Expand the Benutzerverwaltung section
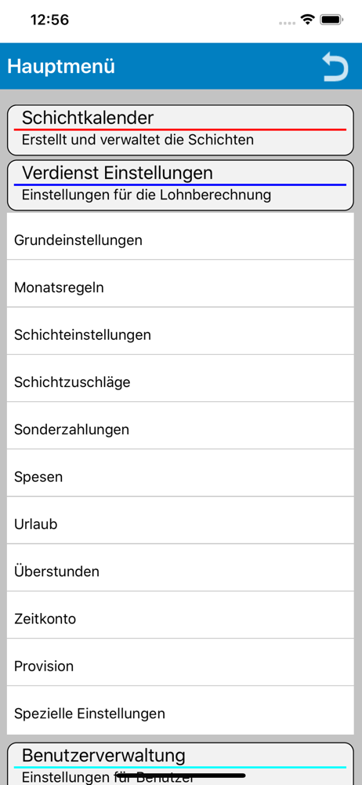Image resolution: width=362 pixels, height=785 pixels. 180,764
